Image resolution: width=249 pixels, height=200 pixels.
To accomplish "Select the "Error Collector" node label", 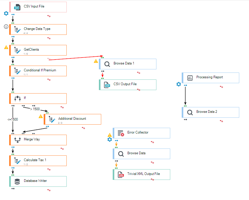I will [x=138, y=132].
